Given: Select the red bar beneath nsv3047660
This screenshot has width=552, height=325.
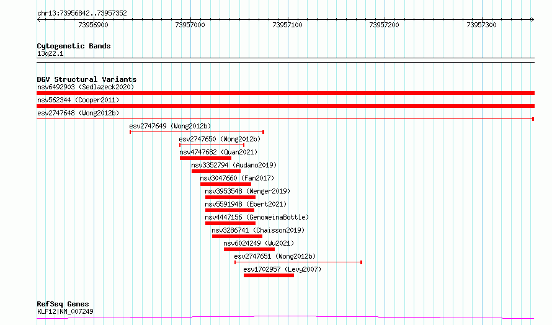Looking at the screenshot, I should 226,184.
